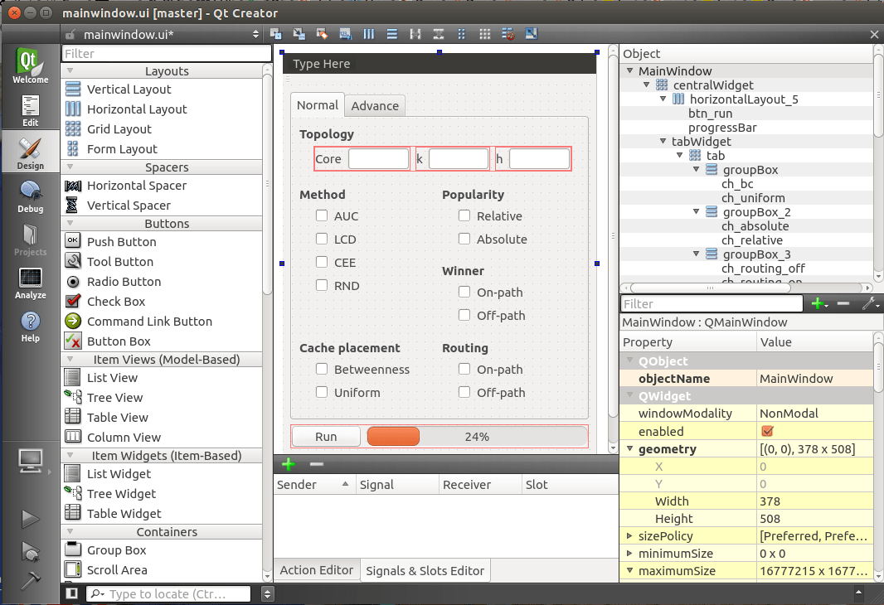Click the Break Layout toolbar icon

click(508, 34)
